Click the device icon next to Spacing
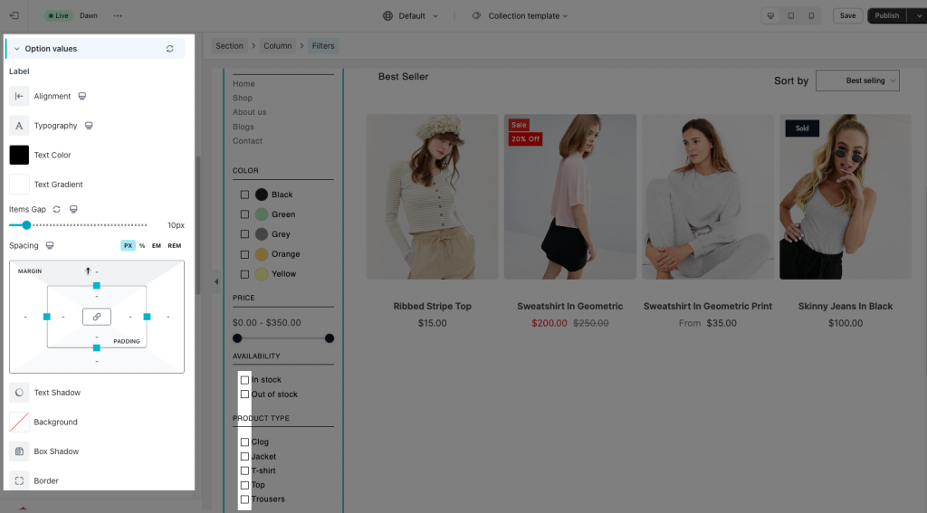927x513 pixels. [x=50, y=245]
